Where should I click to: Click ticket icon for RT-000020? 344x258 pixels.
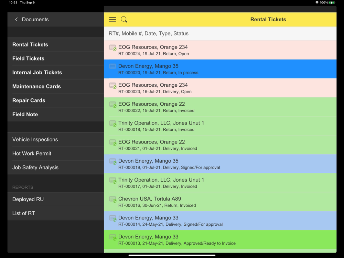[x=112, y=66]
